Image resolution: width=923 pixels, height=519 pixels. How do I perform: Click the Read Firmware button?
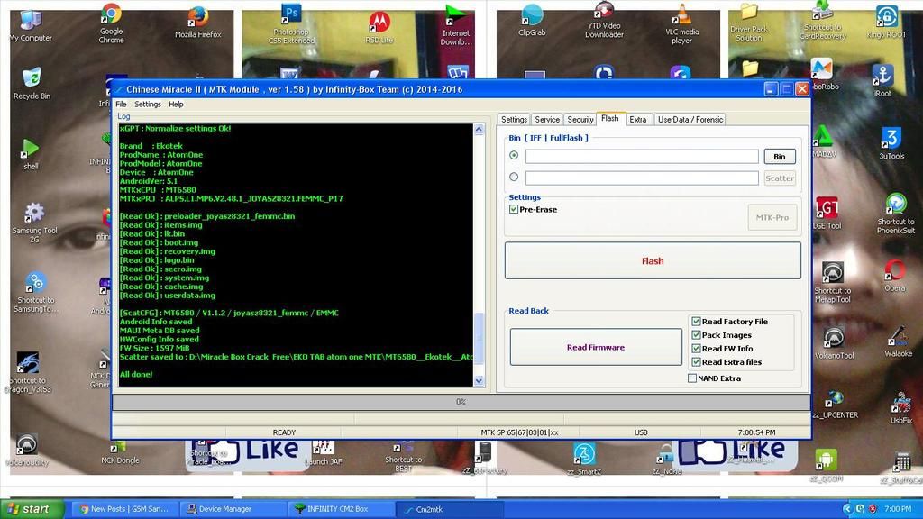point(595,347)
